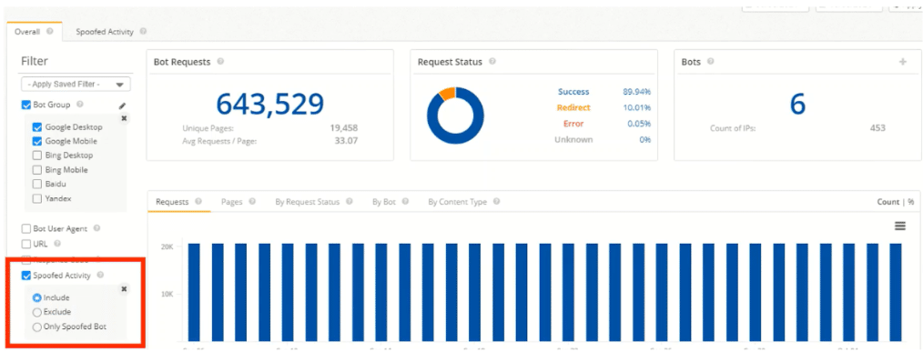Close the Bot Group options list
The image size is (923, 352).
124,118
